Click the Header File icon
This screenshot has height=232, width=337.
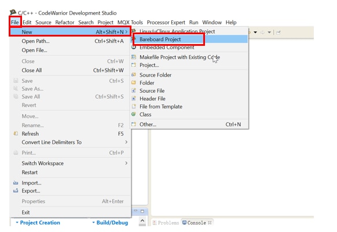(134, 99)
